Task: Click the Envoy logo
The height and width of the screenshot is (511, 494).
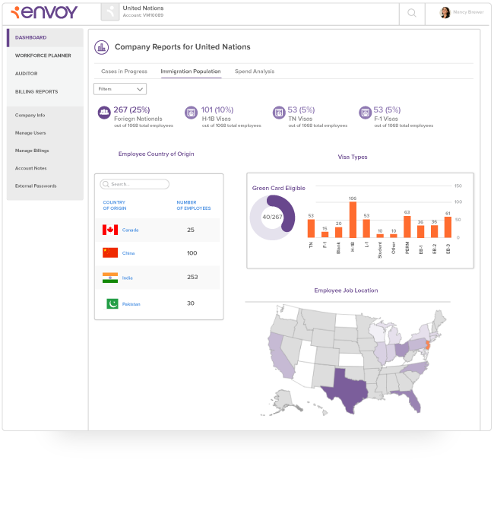Action: 44,12
